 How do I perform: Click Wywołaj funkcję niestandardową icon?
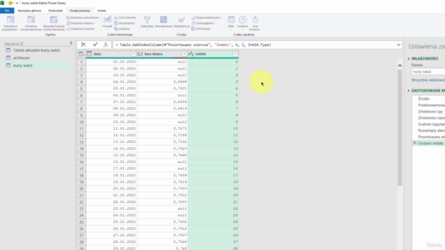pyautogui.click(x=54, y=20)
